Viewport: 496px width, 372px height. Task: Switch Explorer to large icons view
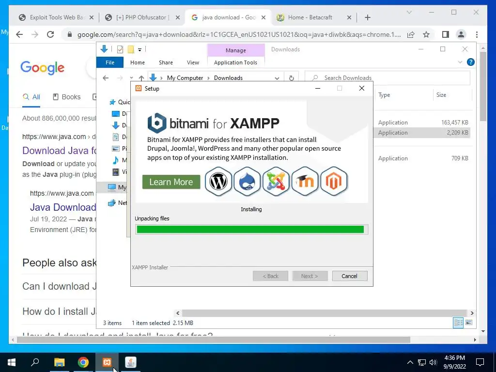click(469, 323)
